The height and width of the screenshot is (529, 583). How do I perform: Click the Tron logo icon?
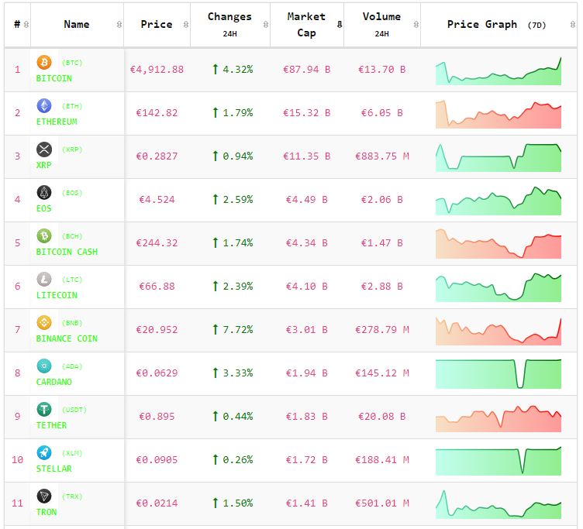pyautogui.click(x=44, y=496)
